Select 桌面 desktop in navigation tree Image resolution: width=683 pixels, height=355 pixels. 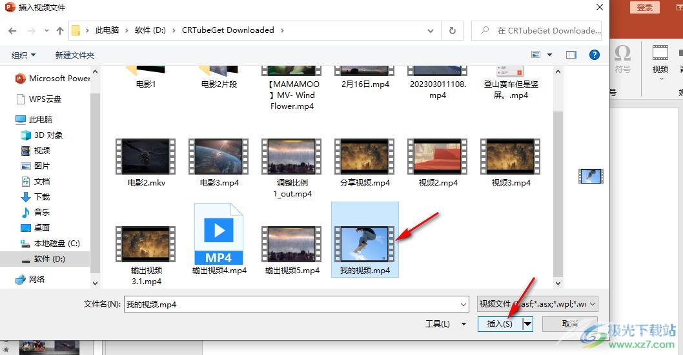tap(42, 227)
